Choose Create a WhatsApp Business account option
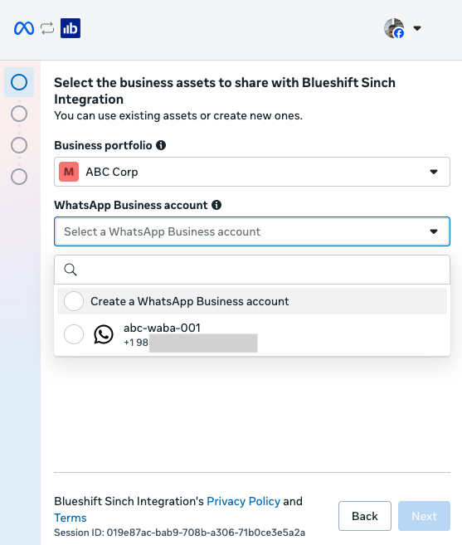Image resolution: width=462 pixels, height=545 pixels. (252, 301)
